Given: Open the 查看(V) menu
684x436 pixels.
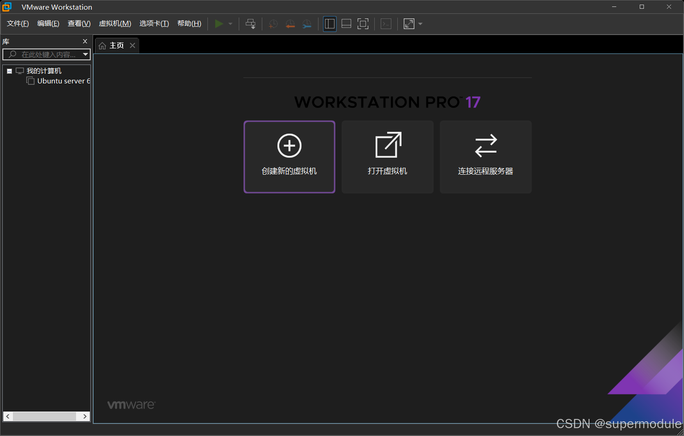Looking at the screenshot, I should click(x=79, y=24).
